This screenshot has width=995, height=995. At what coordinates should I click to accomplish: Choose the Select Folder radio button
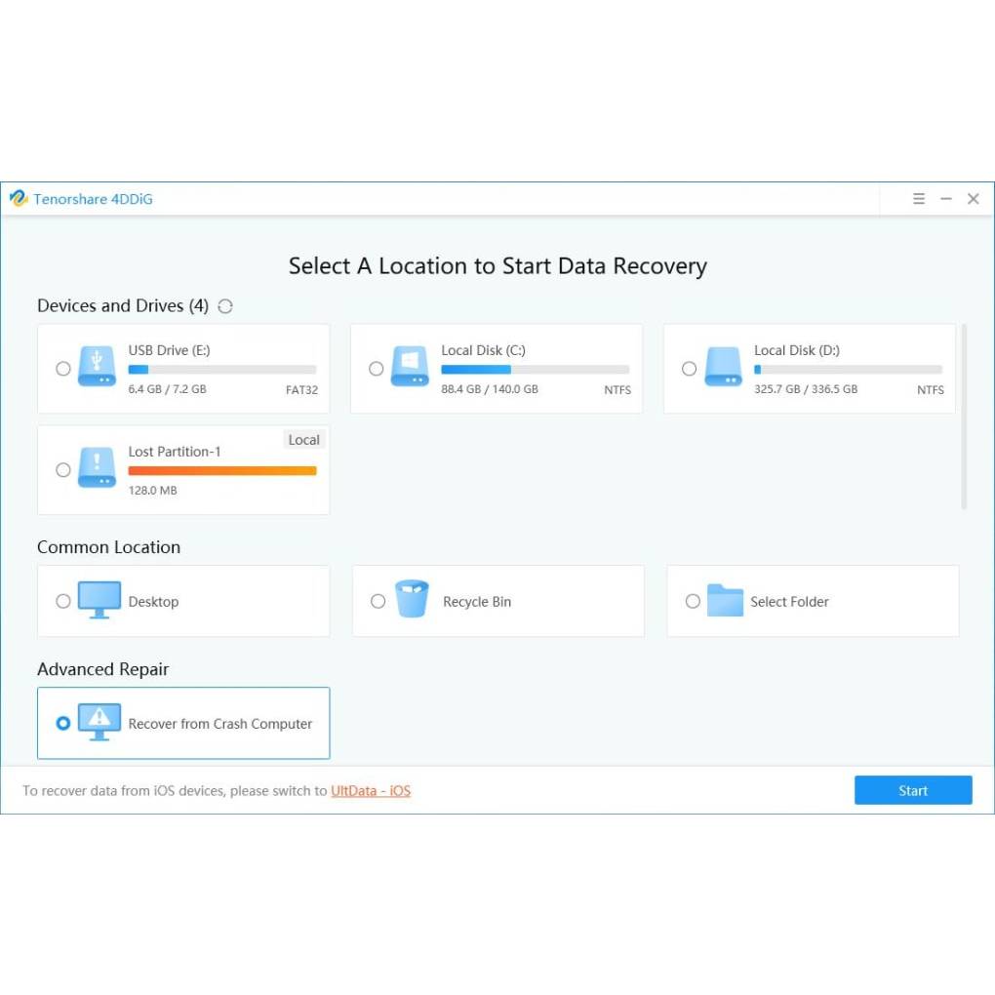pyautogui.click(x=693, y=601)
